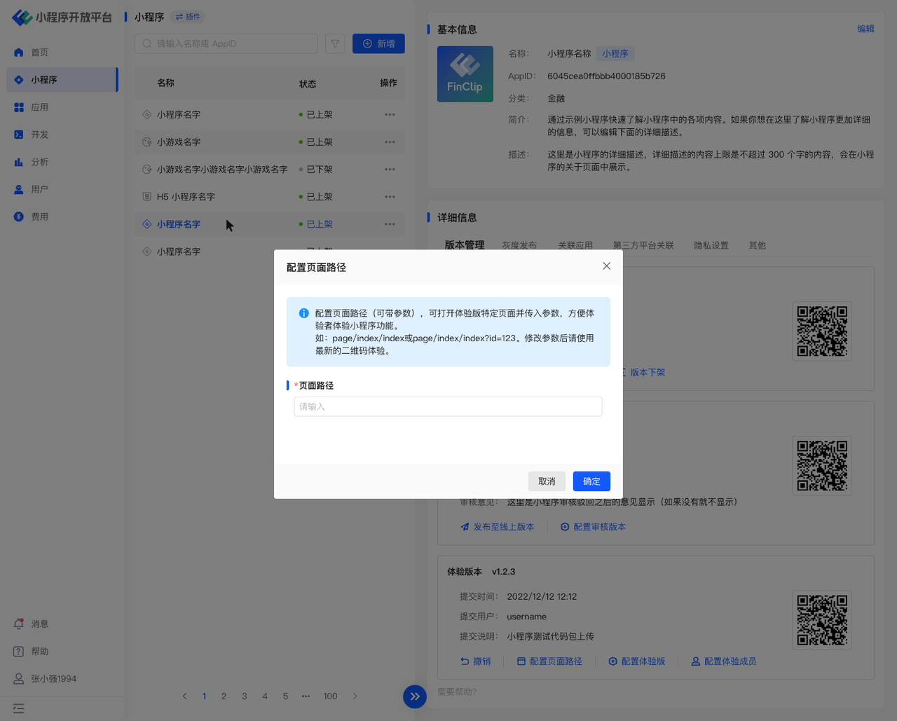Screen dimensions: 897x721
Task: Close the 配置页面路径 dialog
Action: click(606, 266)
